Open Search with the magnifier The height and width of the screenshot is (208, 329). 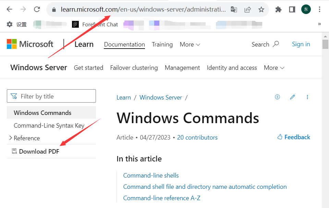pyautogui.click(x=265, y=44)
